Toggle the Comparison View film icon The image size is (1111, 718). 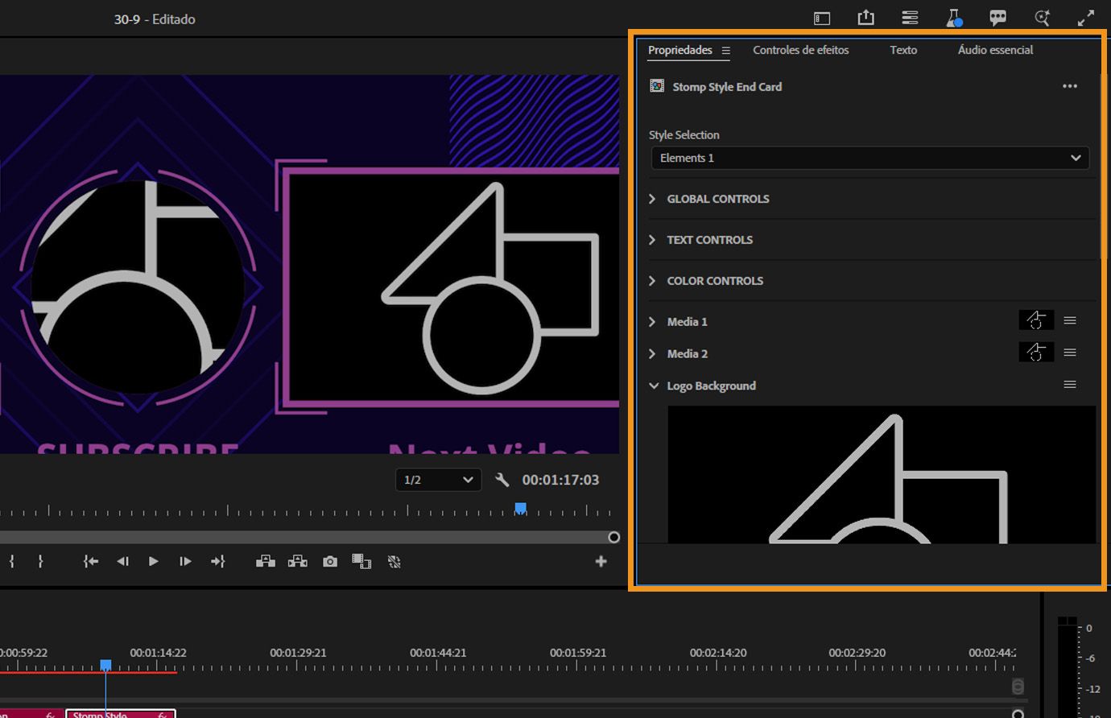[361, 561]
